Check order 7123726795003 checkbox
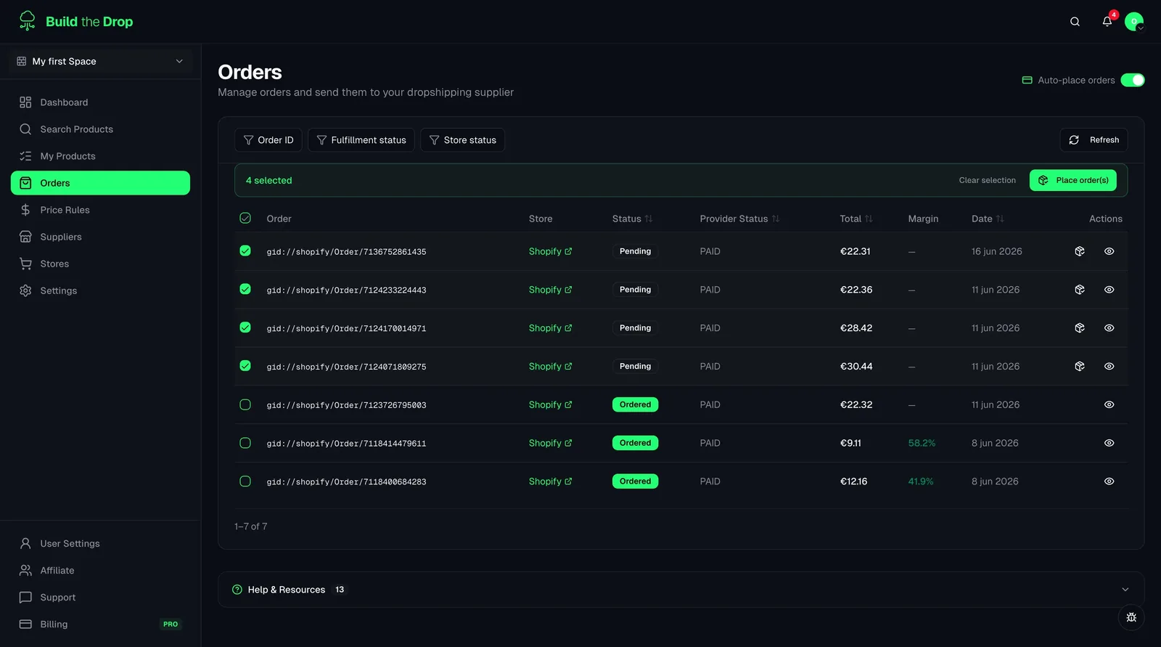 tap(245, 404)
